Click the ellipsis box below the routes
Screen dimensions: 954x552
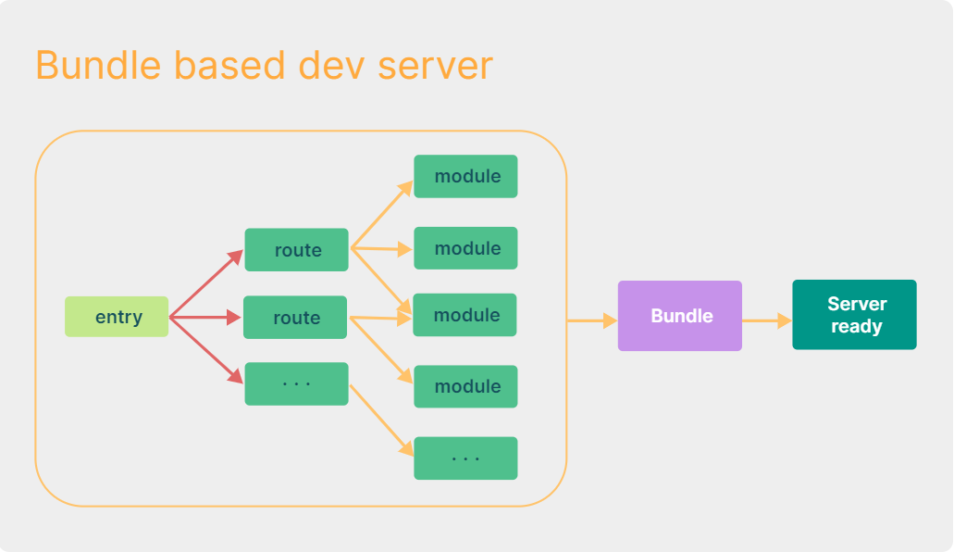point(296,383)
